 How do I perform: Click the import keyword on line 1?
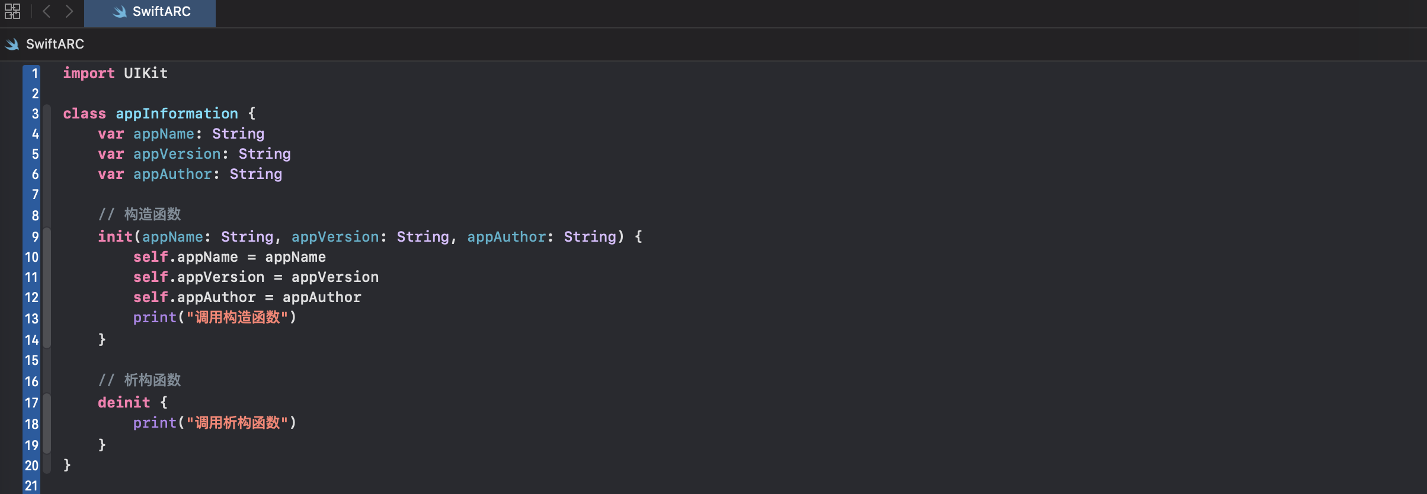pos(88,73)
